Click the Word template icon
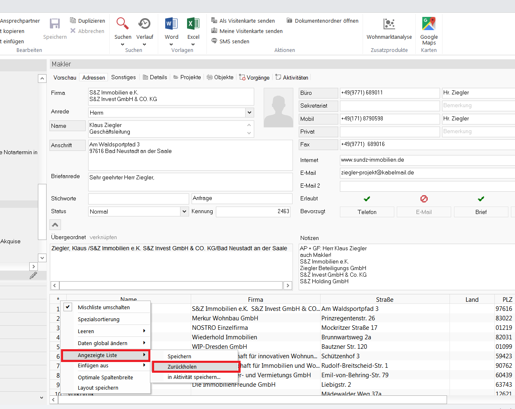 [x=171, y=24]
